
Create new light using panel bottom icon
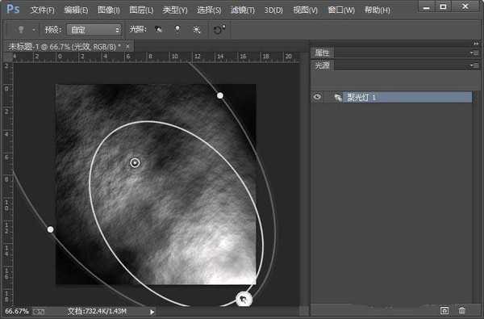pyautogui.click(x=444, y=310)
